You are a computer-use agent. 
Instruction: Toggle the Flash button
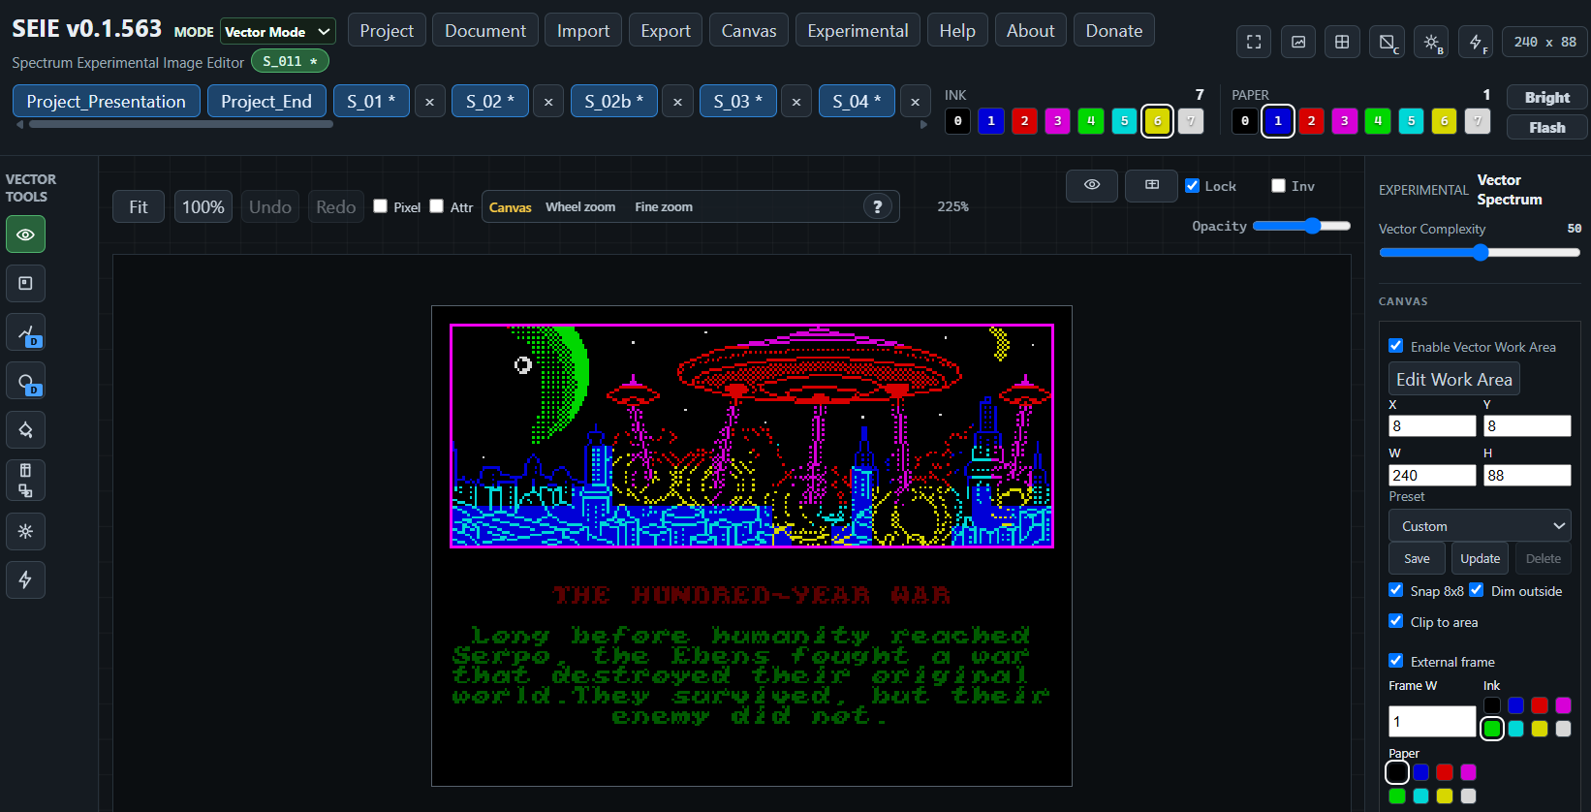click(x=1547, y=127)
